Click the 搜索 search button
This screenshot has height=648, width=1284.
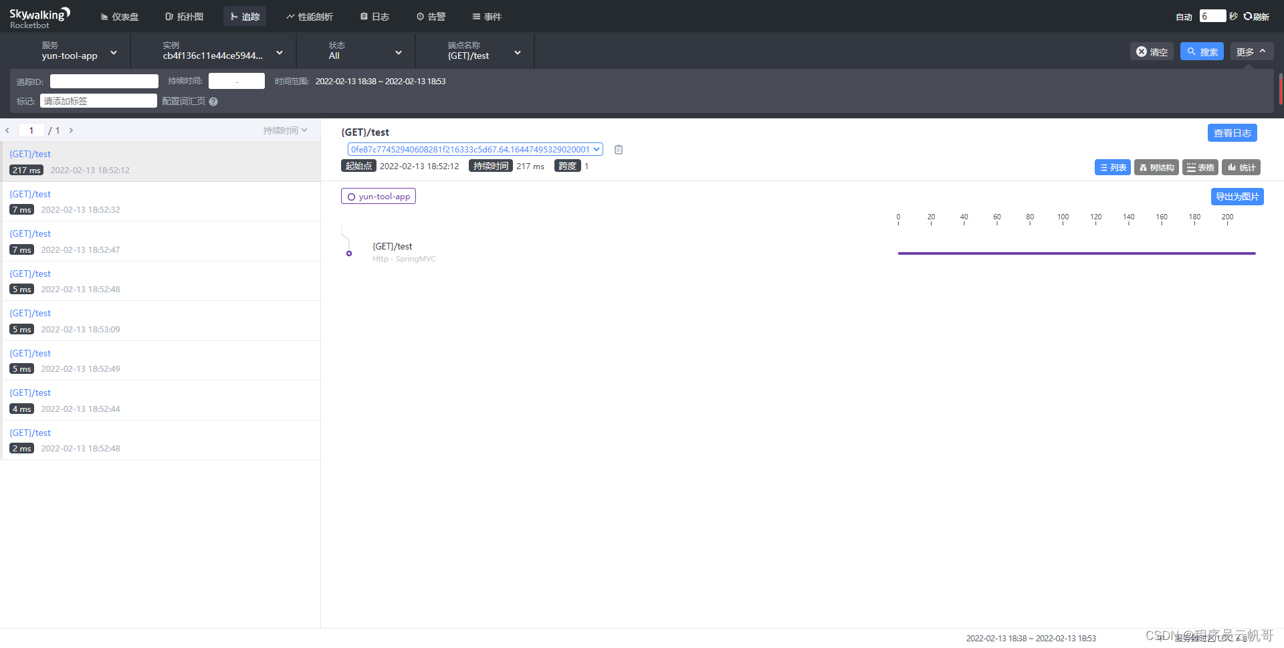pos(1202,51)
